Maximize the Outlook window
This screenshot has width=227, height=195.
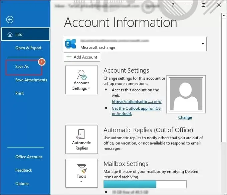coord(204,5)
